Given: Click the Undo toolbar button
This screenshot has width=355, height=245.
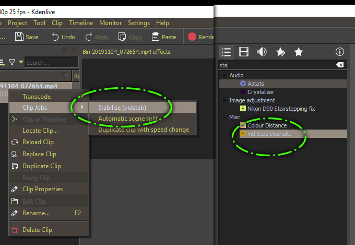Looking at the screenshot, I should coord(63,37).
